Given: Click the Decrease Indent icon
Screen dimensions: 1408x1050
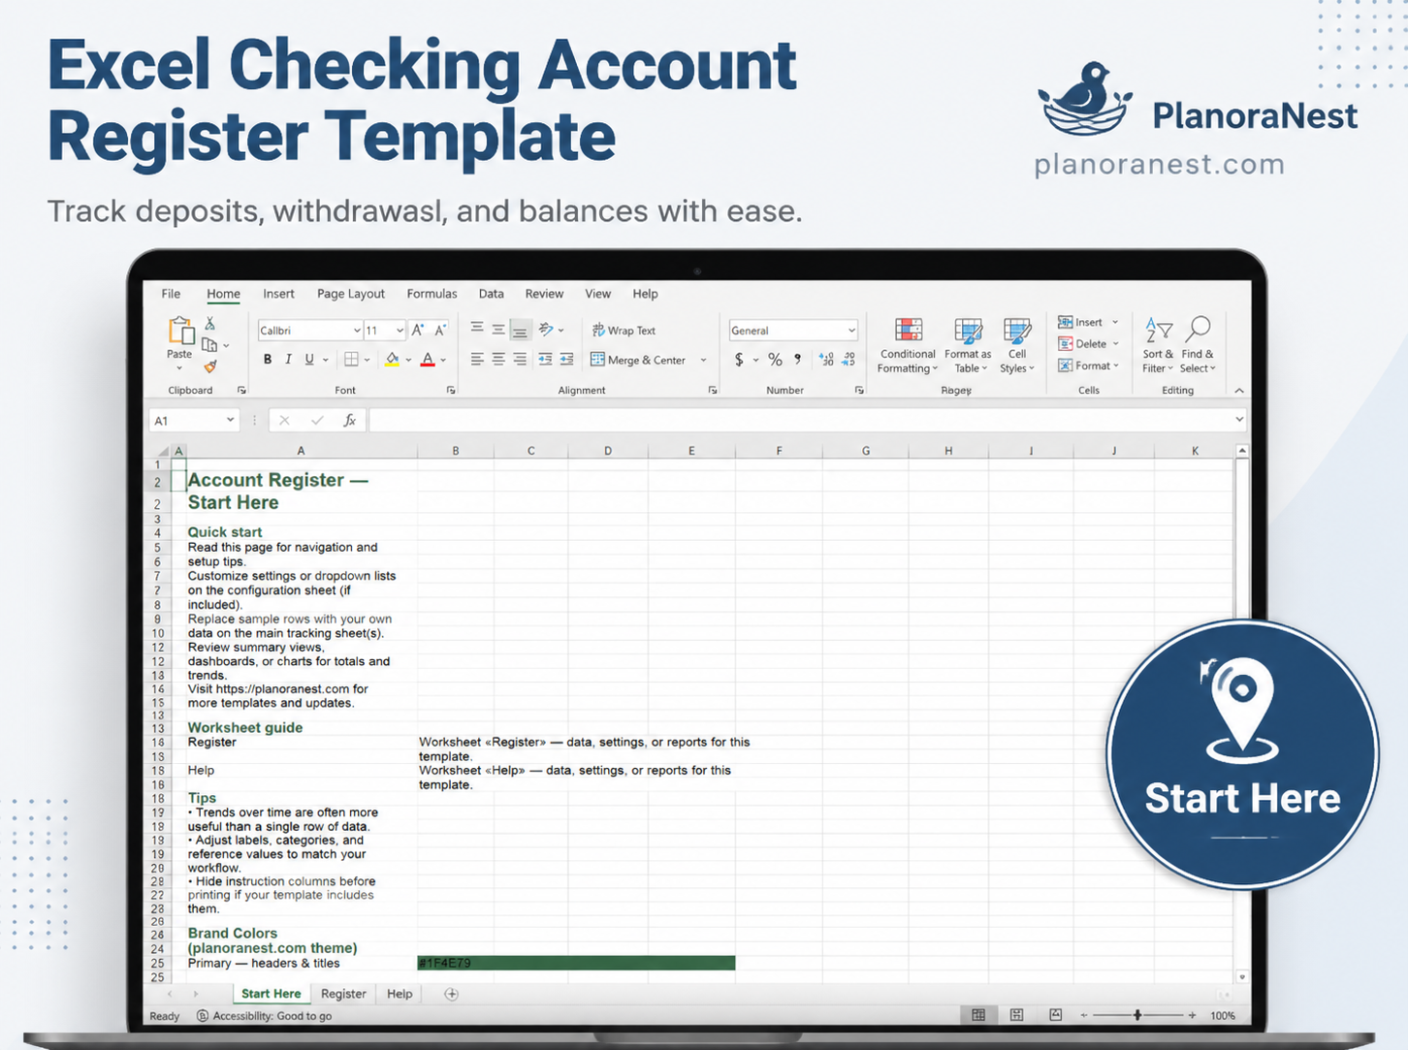Looking at the screenshot, I should tap(545, 360).
